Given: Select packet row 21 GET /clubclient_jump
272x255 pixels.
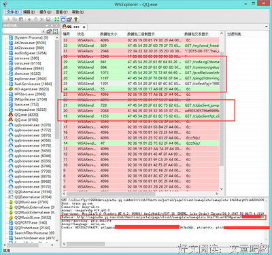Looking at the screenshot, I should [141, 105].
